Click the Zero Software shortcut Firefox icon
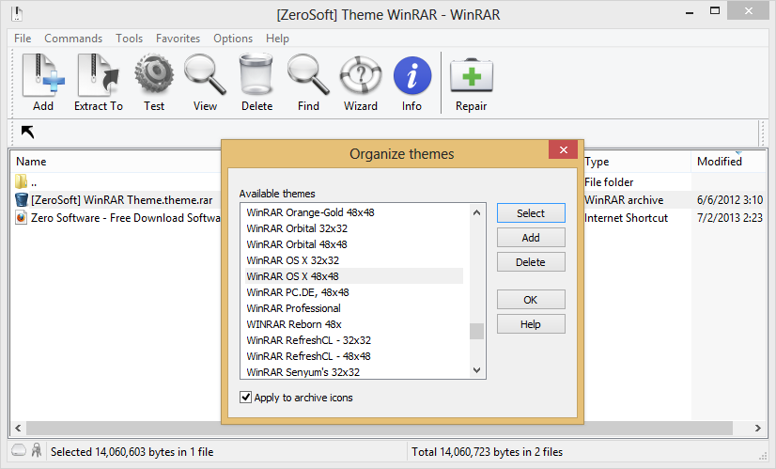Screen dimensions: 776x469 pyautogui.click(x=21, y=217)
